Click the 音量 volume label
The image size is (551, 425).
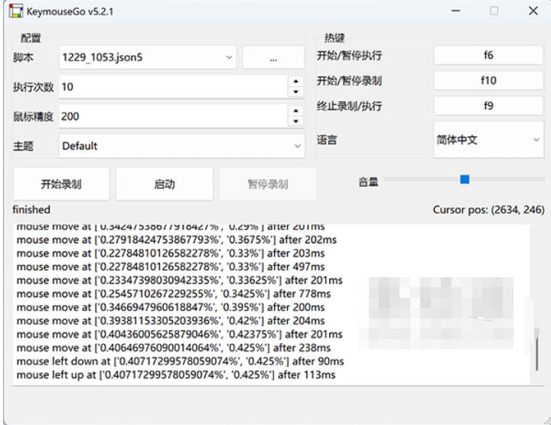368,182
